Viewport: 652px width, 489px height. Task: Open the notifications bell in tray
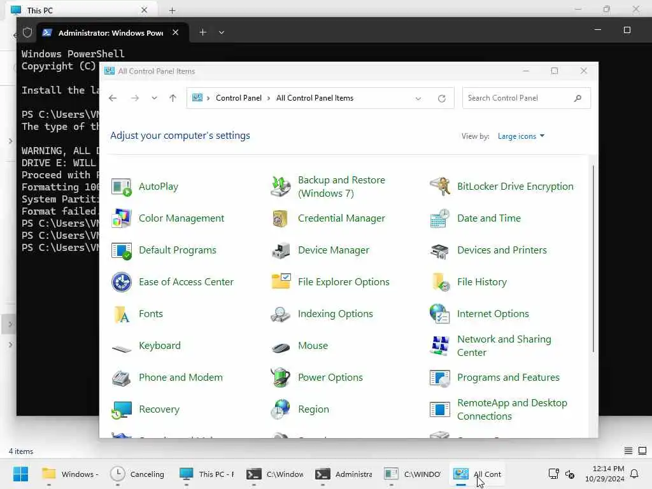[x=634, y=474]
